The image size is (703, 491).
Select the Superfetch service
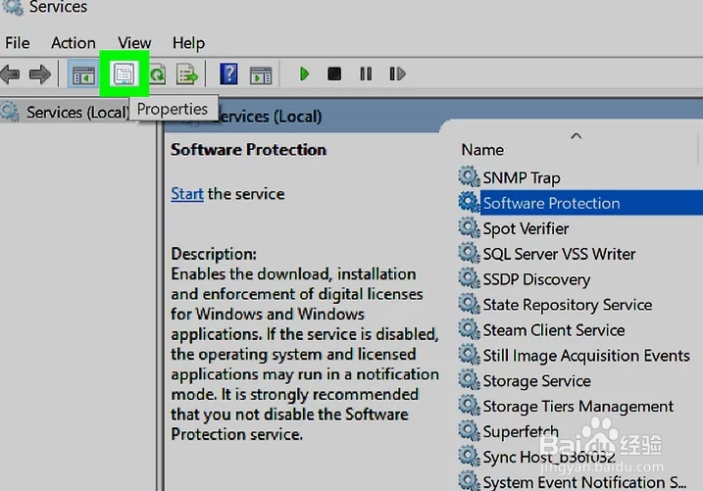coord(521,432)
